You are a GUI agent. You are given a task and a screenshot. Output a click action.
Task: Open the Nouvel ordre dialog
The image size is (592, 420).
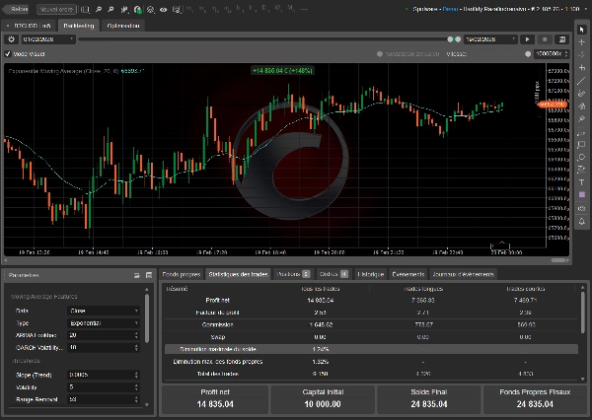(x=56, y=9)
